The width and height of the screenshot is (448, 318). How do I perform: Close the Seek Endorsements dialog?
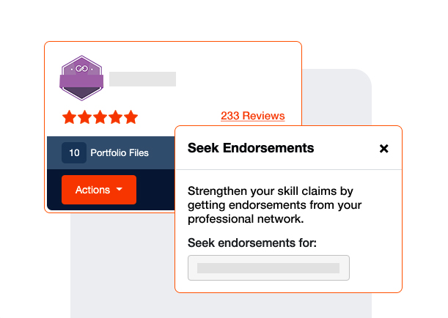383,149
